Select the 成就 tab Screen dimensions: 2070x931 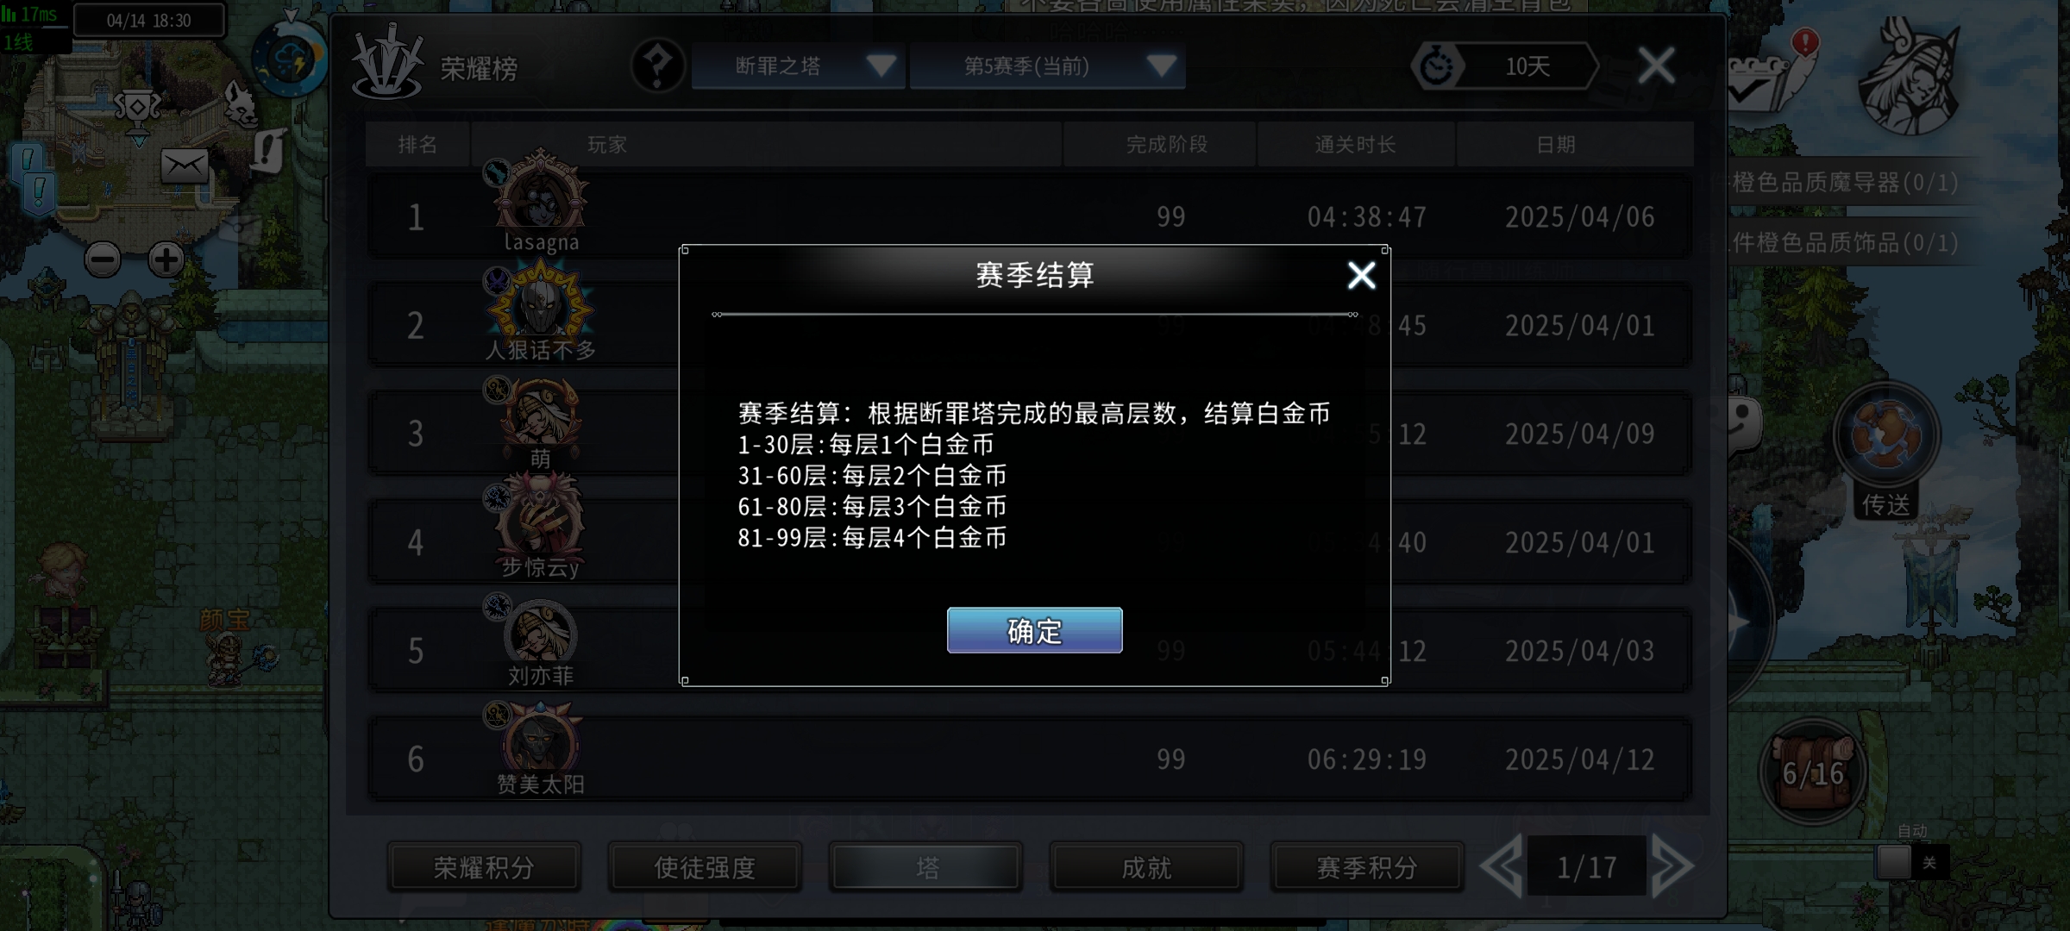[1146, 867]
